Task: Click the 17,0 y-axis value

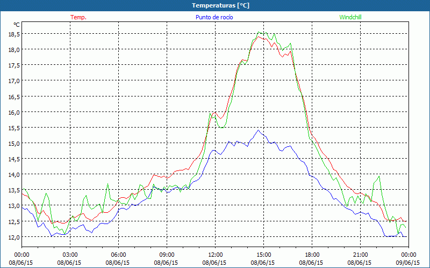Action: point(14,81)
